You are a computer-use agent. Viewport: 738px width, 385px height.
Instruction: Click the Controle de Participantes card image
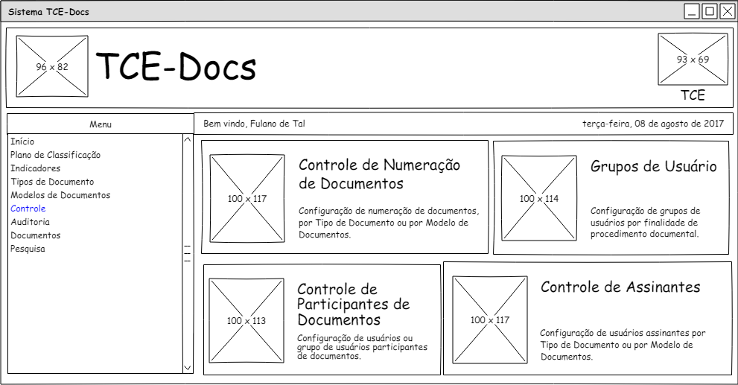coord(246,321)
